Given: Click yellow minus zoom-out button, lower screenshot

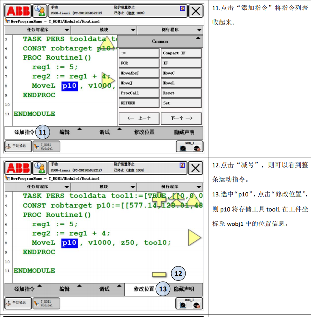Looking at the screenshot, I should (x=159, y=274).
